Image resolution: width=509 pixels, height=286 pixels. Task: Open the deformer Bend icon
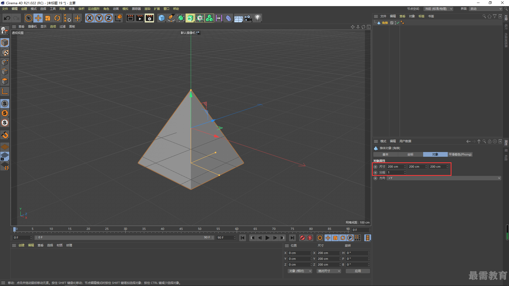point(229,18)
